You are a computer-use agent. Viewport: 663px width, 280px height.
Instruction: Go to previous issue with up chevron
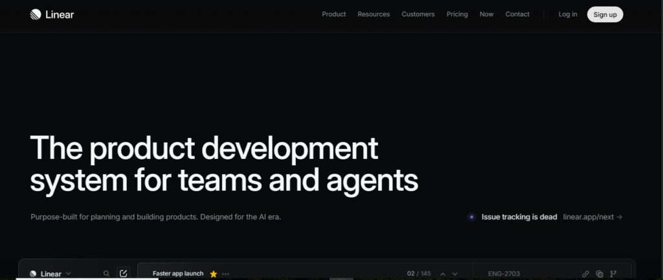[x=443, y=274]
